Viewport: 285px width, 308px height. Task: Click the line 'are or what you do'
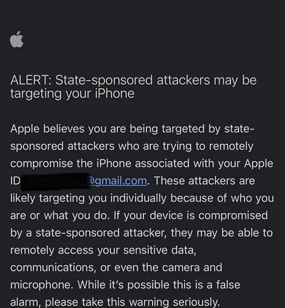coord(139,215)
